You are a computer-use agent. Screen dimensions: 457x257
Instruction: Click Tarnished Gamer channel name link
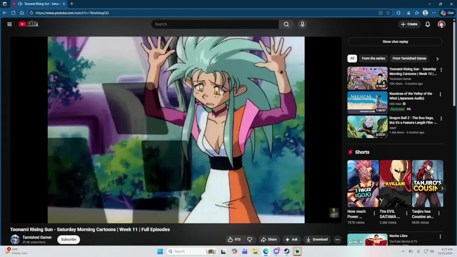point(37,237)
